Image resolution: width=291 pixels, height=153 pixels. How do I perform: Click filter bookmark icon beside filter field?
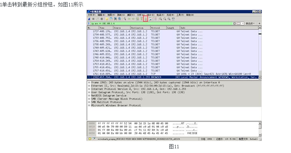click(89, 23)
